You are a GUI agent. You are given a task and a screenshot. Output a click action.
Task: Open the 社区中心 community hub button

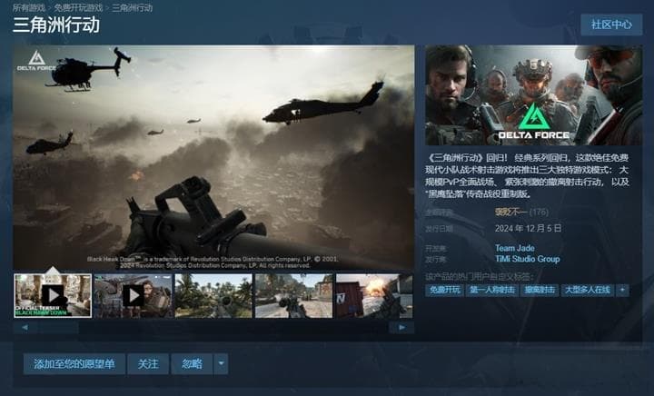point(611,25)
